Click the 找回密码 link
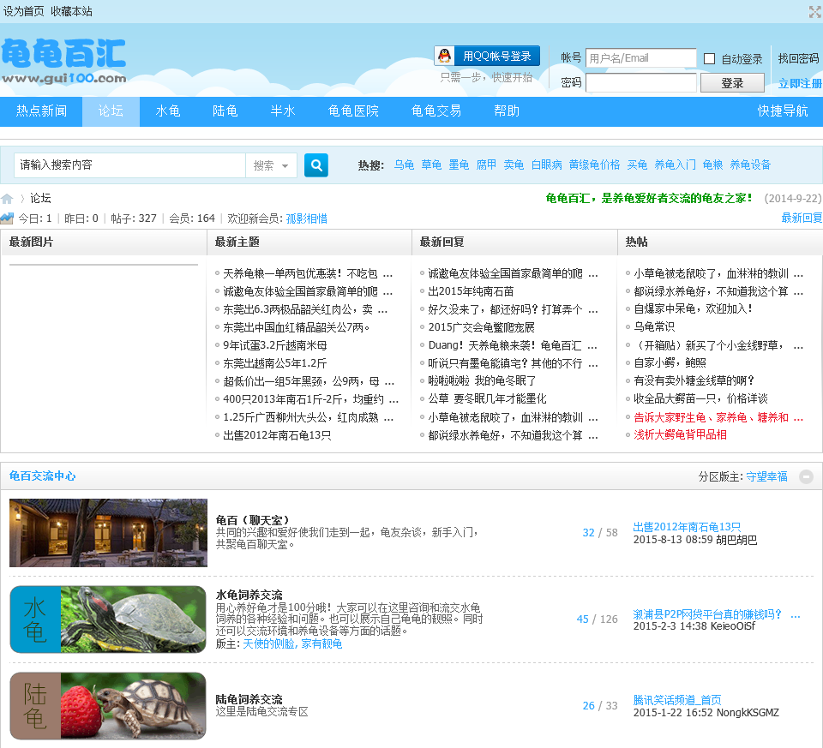 pos(798,59)
